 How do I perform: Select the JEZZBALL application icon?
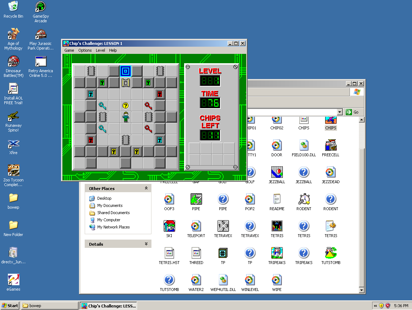click(277, 175)
